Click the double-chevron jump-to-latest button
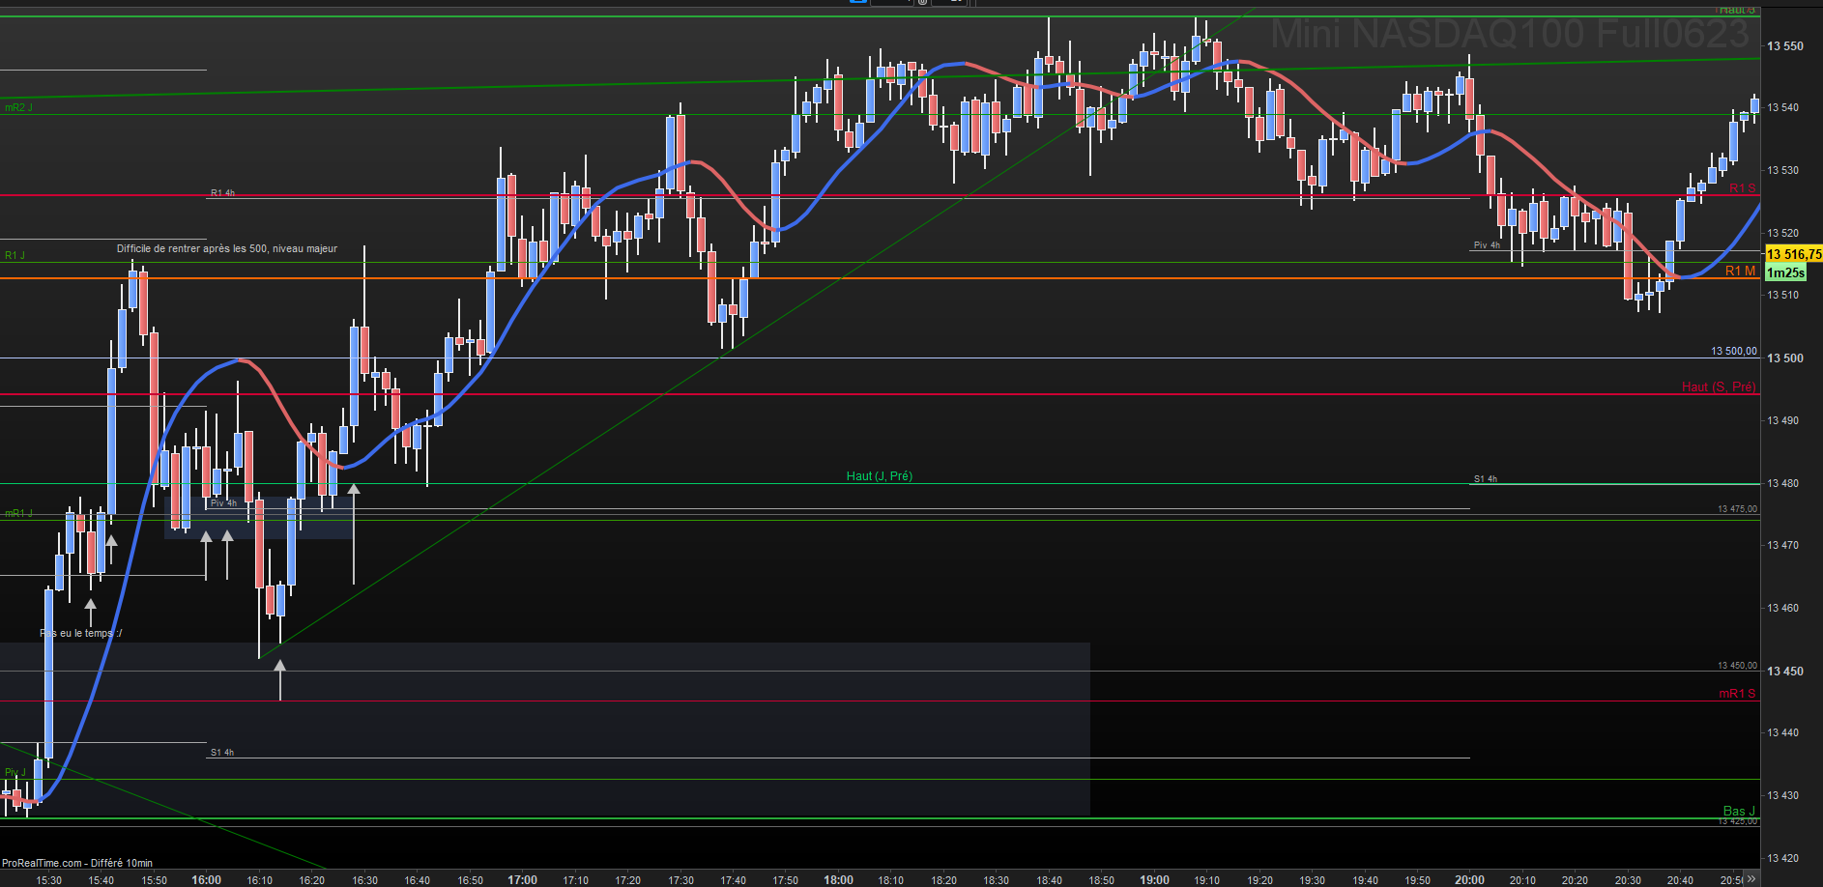The width and height of the screenshot is (1823, 887). point(1753,879)
